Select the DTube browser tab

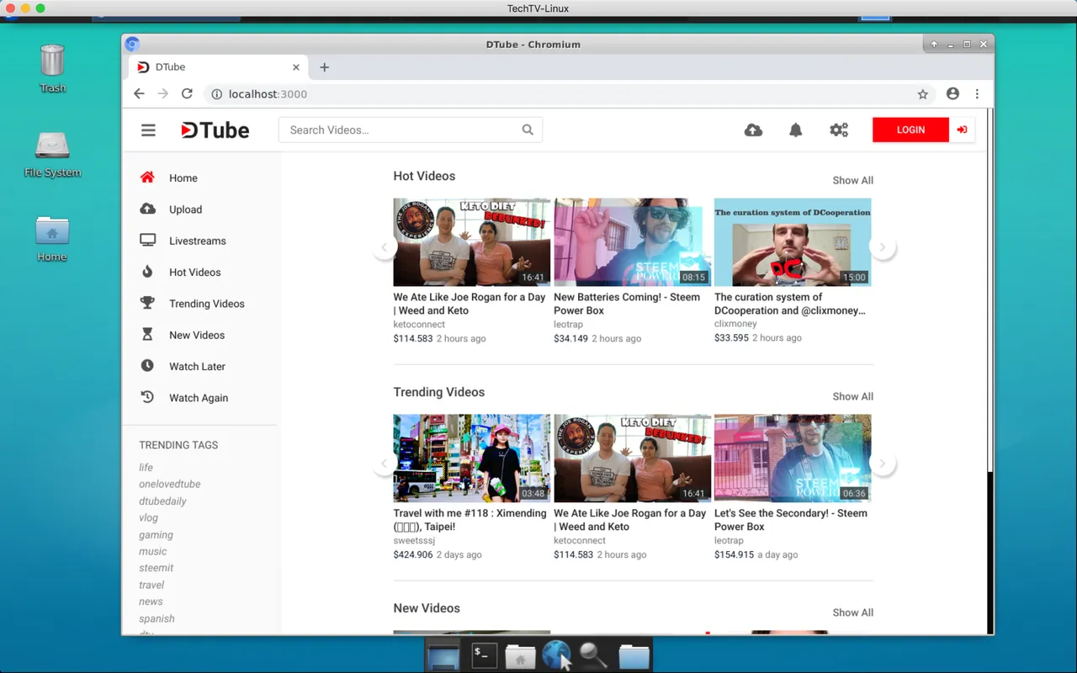tap(217, 67)
